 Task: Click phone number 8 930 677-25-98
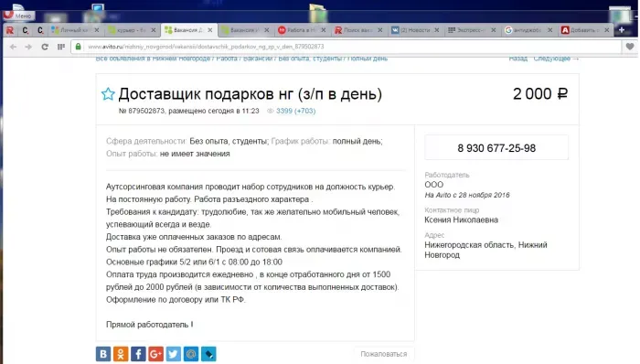[496, 148]
